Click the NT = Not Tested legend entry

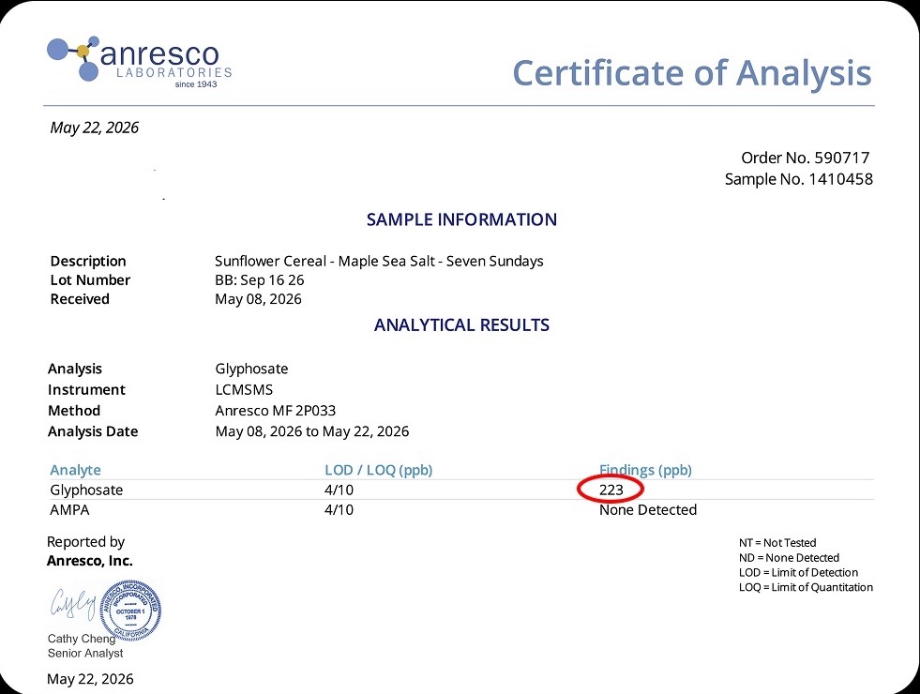[x=777, y=543]
